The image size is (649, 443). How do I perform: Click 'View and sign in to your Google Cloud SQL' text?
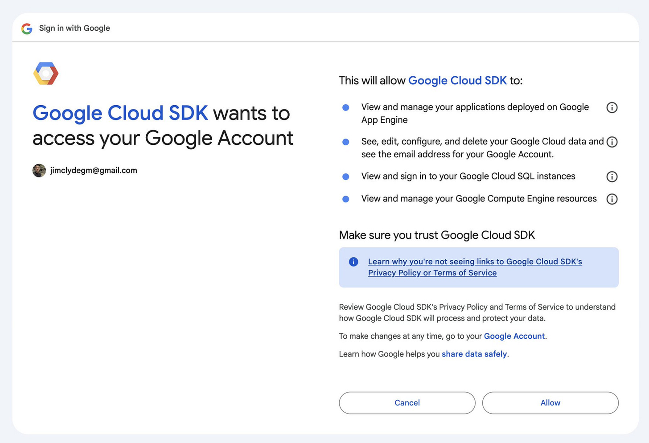(x=468, y=176)
